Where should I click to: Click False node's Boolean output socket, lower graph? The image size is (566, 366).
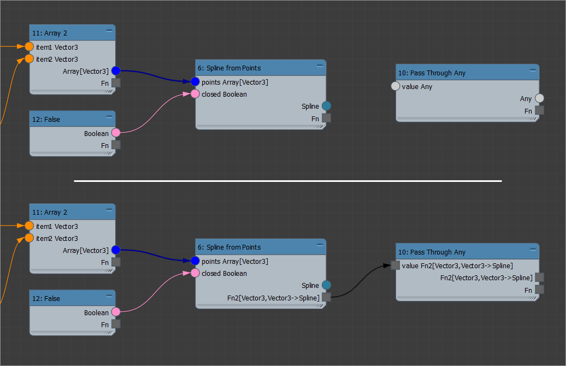pos(116,312)
